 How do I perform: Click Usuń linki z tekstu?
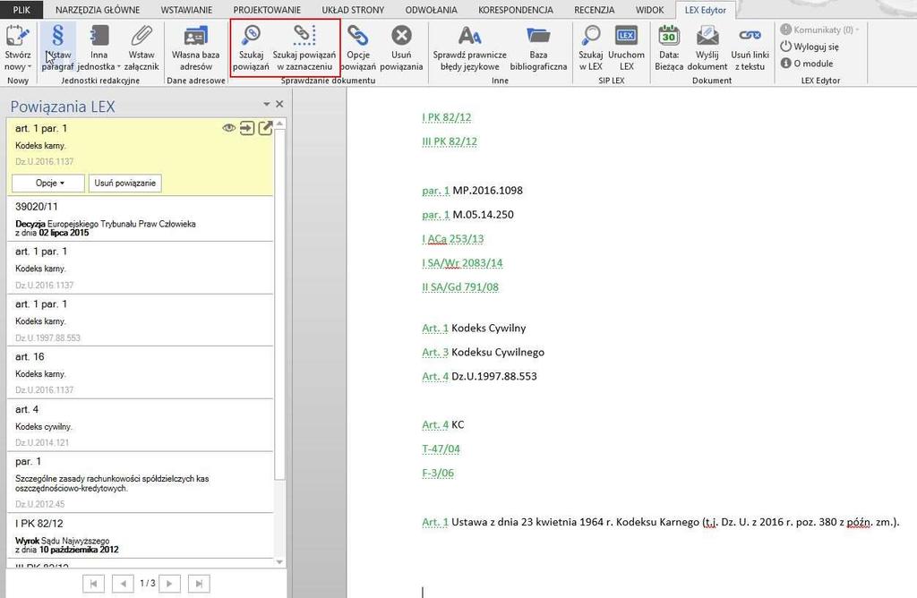point(750,48)
